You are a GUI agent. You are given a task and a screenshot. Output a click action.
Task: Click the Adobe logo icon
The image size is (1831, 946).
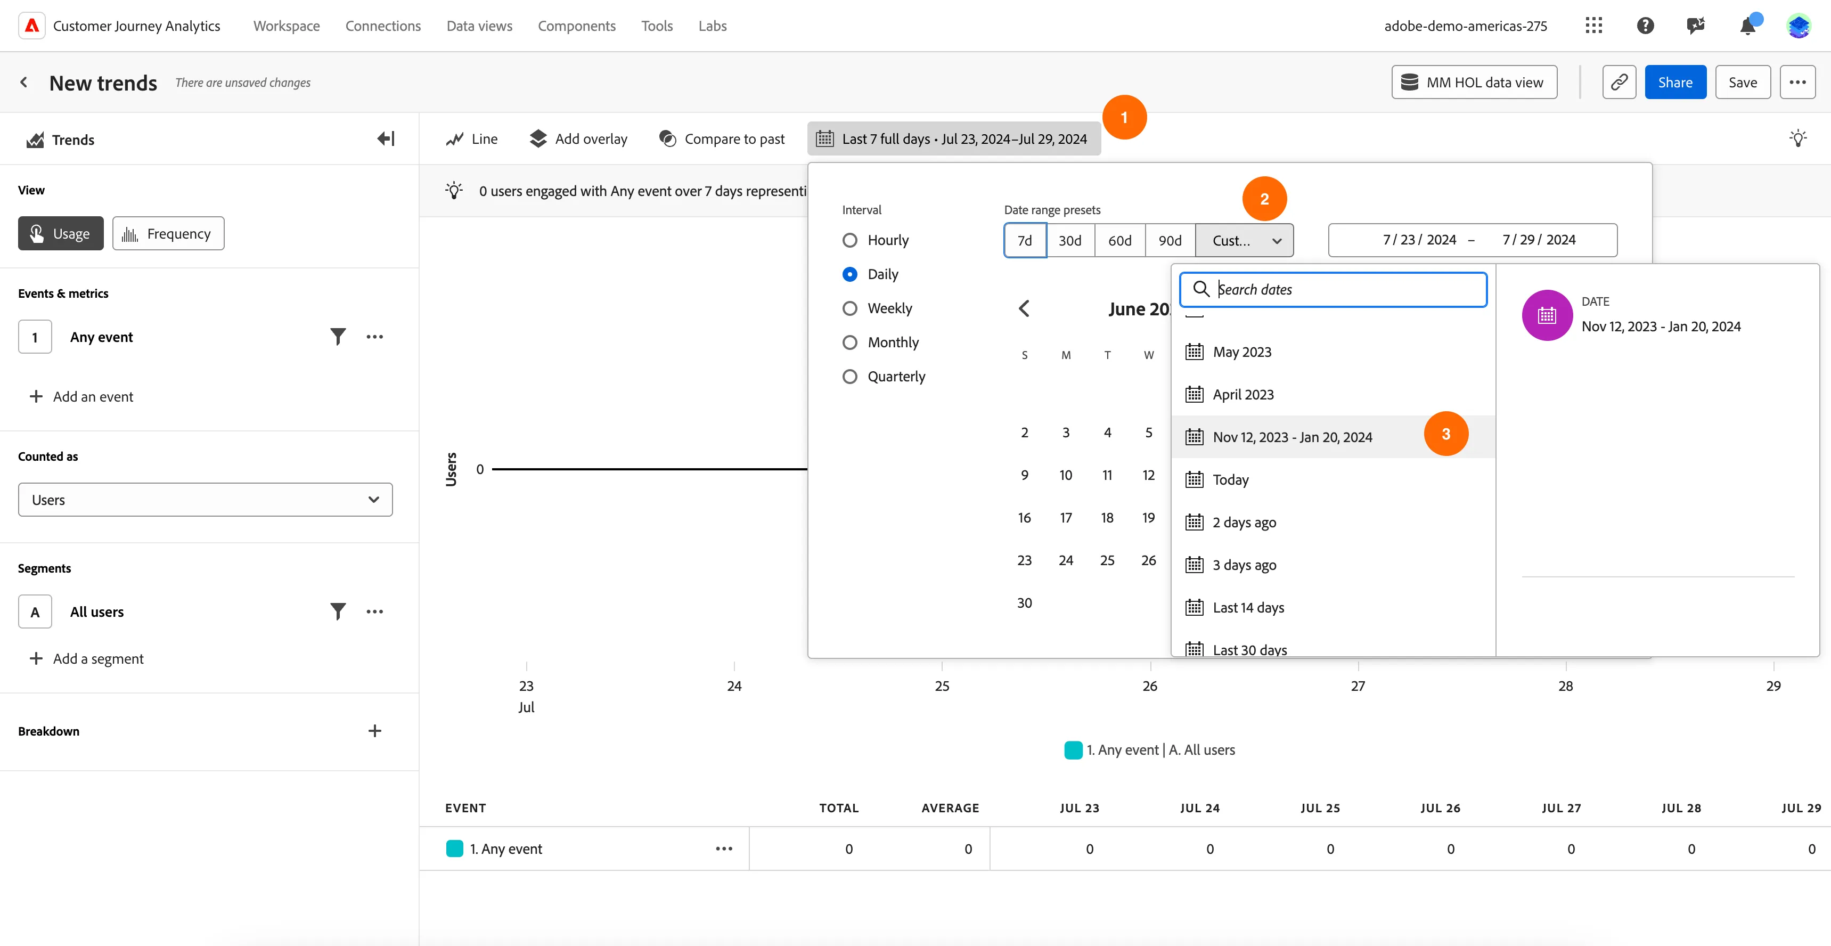click(32, 26)
